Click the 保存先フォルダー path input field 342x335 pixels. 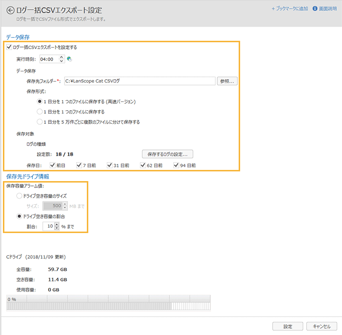140,81
